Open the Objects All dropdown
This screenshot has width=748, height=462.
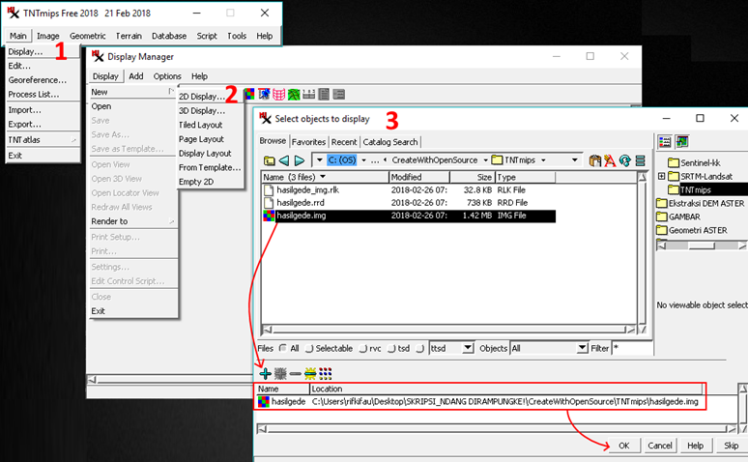582,348
